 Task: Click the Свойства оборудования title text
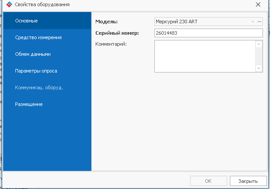tap(42, 4)
